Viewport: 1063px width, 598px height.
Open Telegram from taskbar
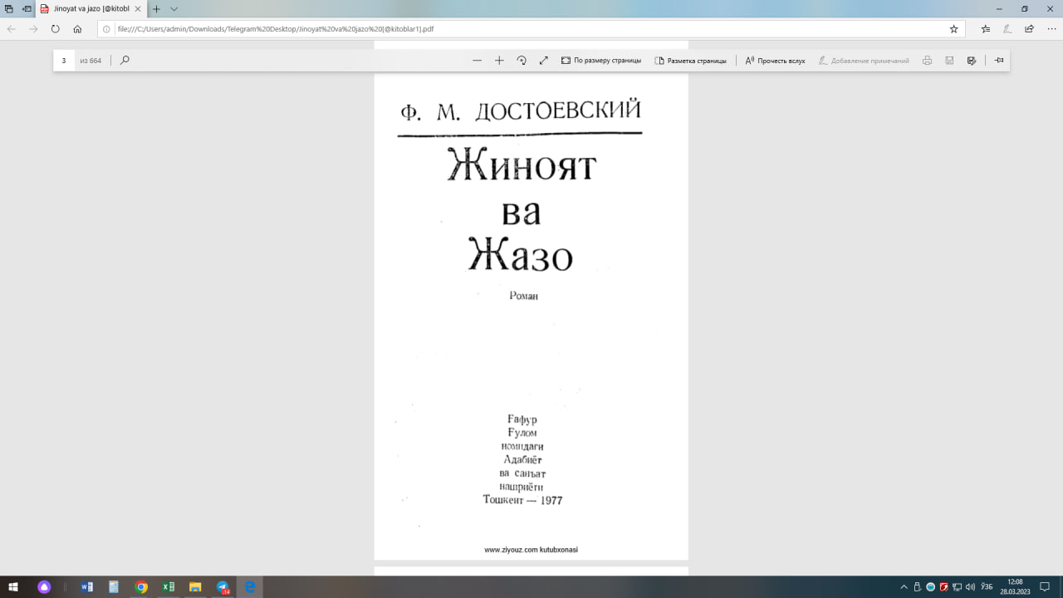(x=223, y=586)
